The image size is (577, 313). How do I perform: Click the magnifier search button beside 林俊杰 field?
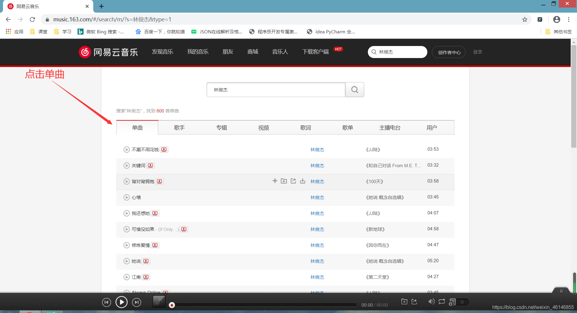click(x=355, y=90)
